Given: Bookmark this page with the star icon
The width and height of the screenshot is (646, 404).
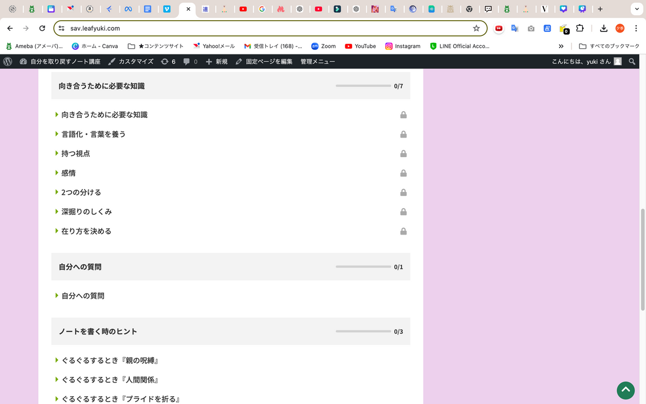Looking at the screenshot, I should click(476, 28).
